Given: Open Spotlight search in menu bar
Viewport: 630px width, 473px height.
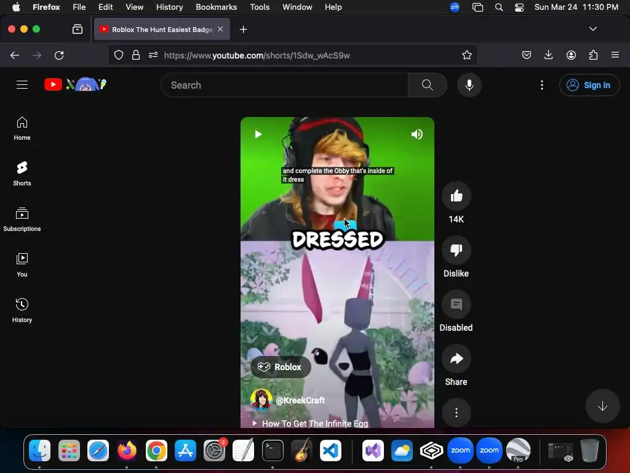Looking at the screenshot, I should click(498, 7).
